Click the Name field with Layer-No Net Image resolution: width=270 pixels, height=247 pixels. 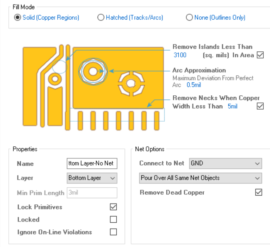92,163
